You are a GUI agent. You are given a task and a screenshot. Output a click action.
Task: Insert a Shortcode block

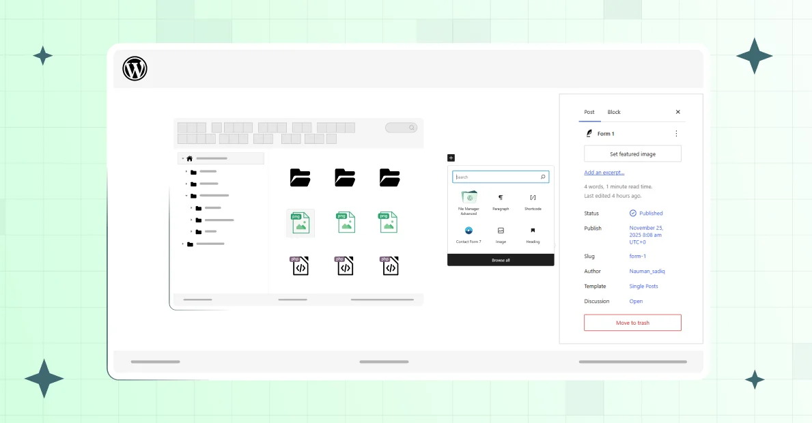[x=533, y=200]
